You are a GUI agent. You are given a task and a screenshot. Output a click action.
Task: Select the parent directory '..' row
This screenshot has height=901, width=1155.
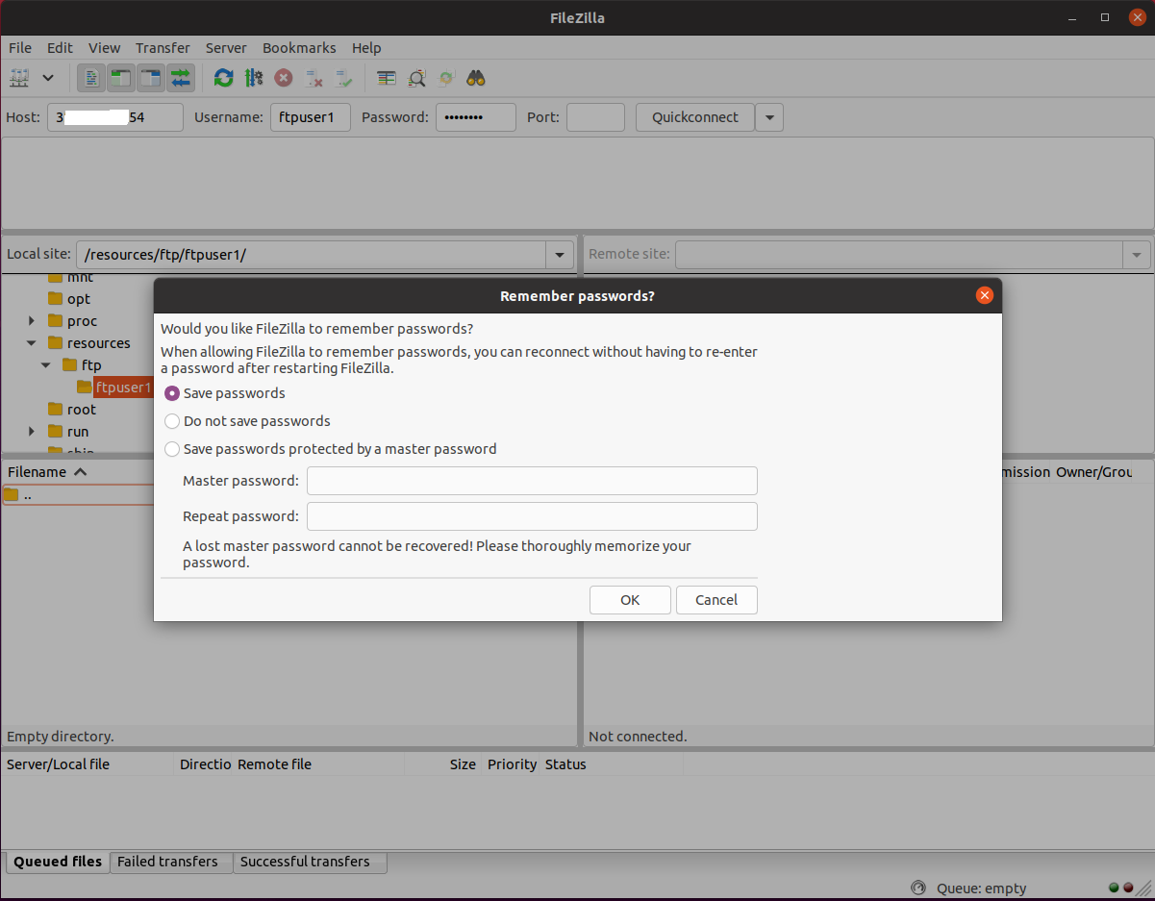click(x=77, y=495)
